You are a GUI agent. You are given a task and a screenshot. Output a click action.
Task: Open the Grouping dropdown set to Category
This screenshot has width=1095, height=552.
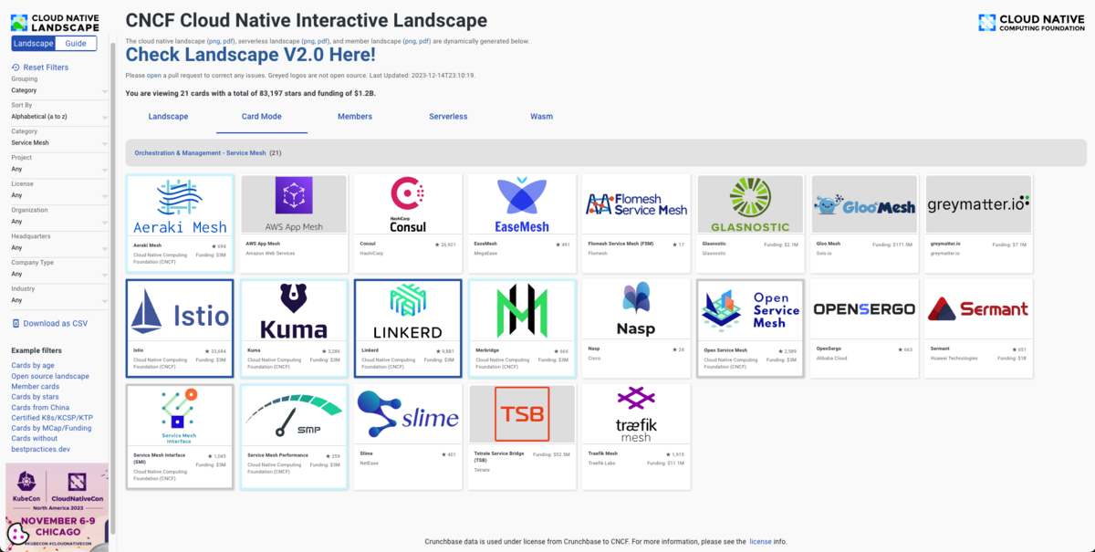pos(59,90)
